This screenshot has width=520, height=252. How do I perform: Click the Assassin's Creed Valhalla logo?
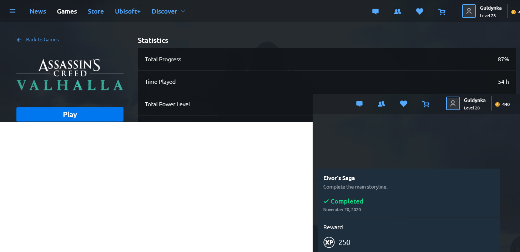70,75
